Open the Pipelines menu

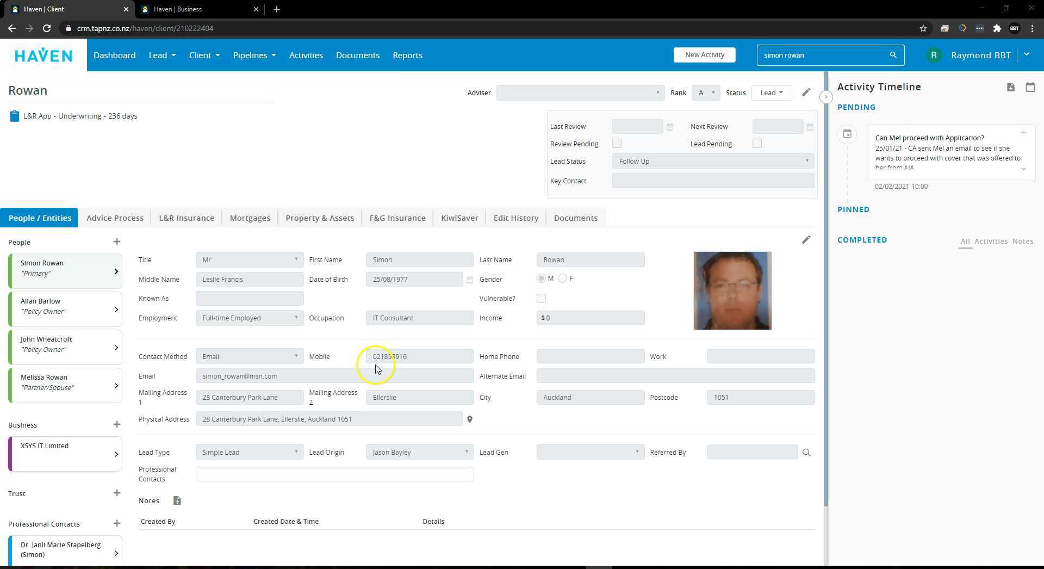(x=254, y=55)
